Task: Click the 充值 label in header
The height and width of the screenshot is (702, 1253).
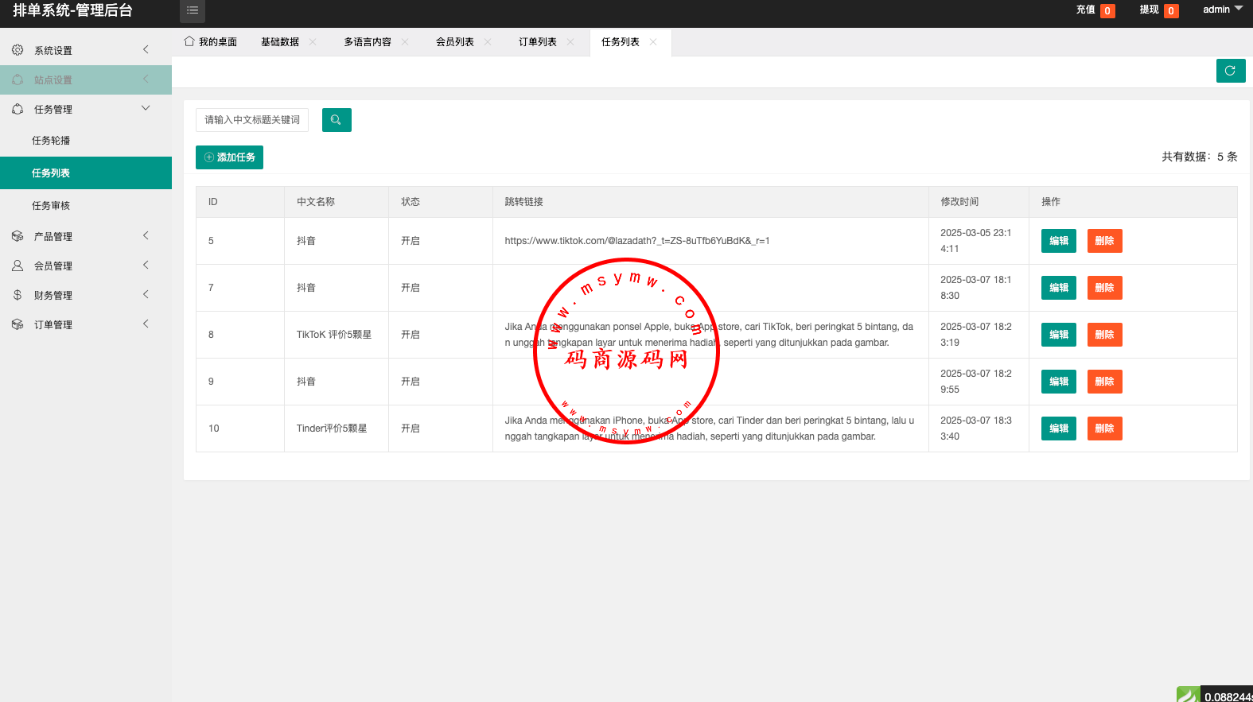Action: pos(1086,10)
